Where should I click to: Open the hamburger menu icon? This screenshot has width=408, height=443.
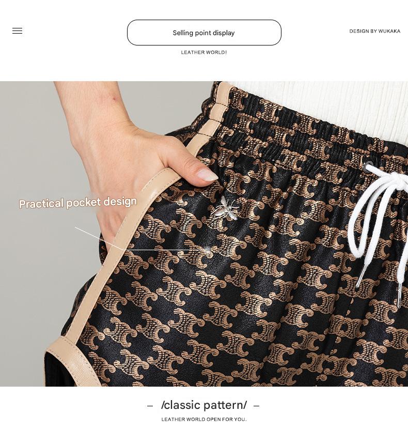[17, 31]
